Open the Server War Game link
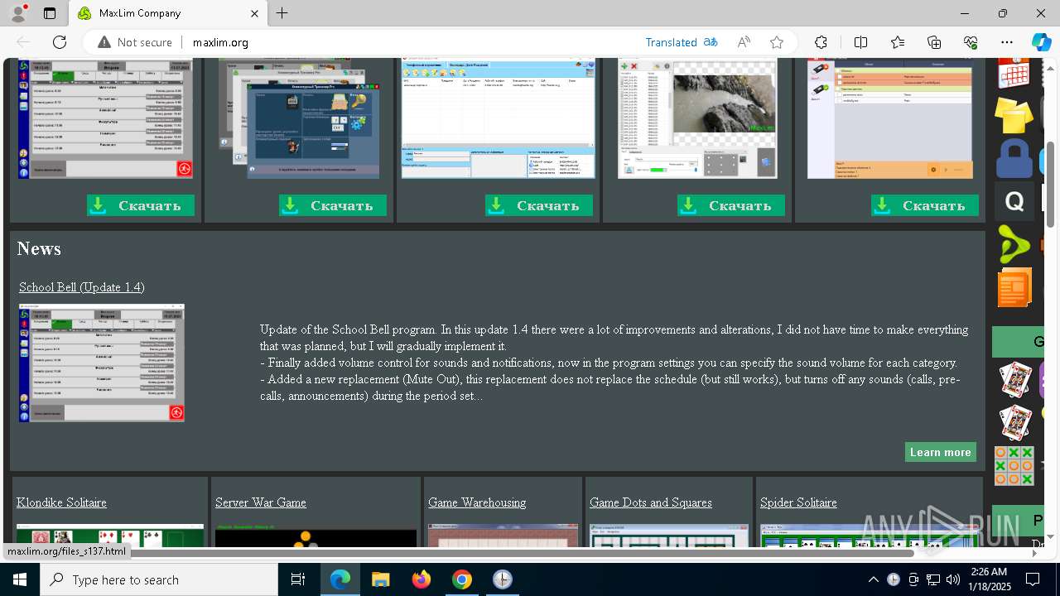The height and width of the screenshot is (596, 1060). click(261, 502)
